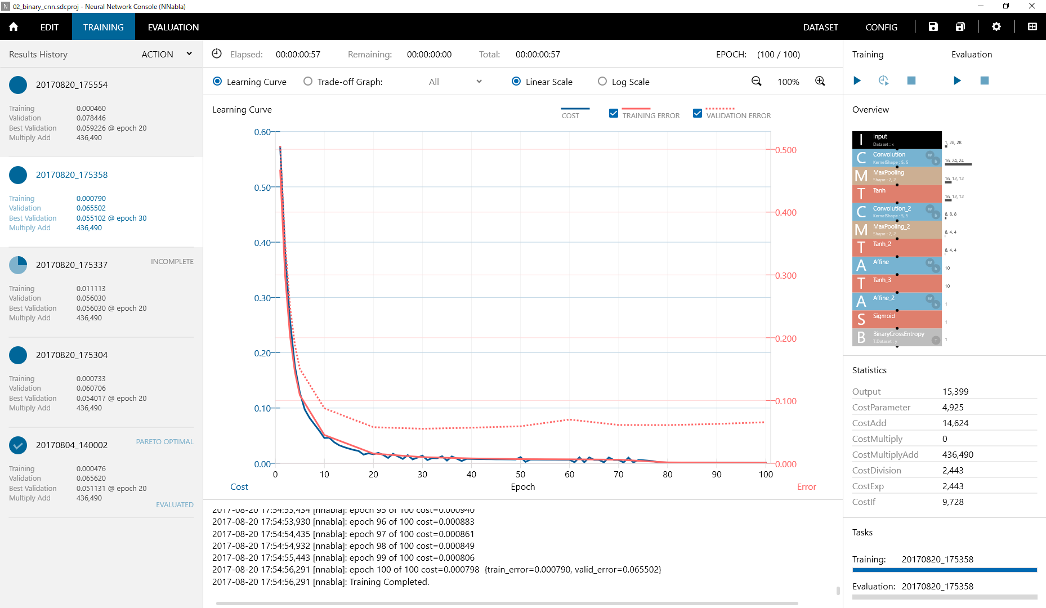Open the DATASET view
The image size is (1046, 608).
[x=820, y=26]
